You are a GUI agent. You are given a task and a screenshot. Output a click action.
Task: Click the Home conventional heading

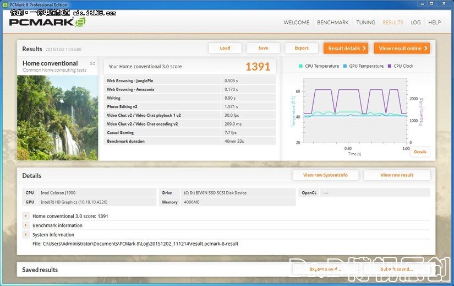point(50,63)
